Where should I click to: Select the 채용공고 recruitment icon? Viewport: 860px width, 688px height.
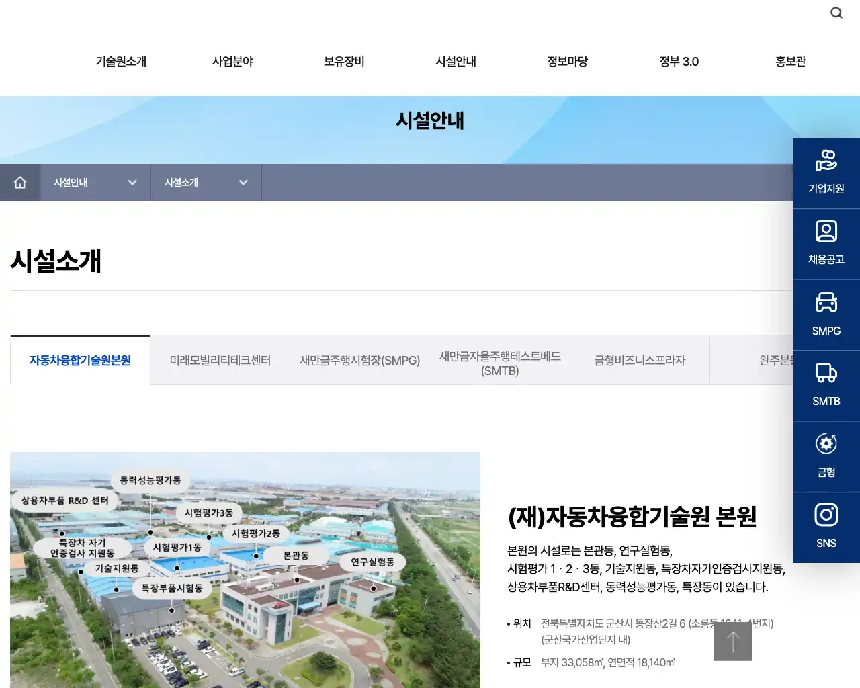pyautogui.click(x=826, y=243)
